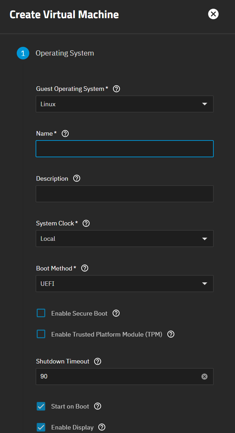This screenshot has height=433, width=235.
Task: Click the Name input field
Action: (124, 149)
